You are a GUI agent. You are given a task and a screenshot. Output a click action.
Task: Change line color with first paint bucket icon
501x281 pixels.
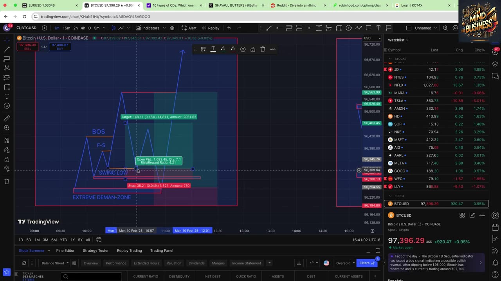(223, 49)
